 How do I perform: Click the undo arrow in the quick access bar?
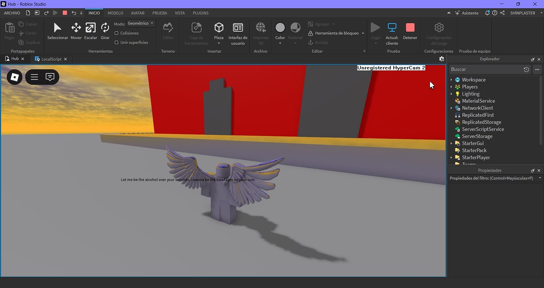(74, 13)
